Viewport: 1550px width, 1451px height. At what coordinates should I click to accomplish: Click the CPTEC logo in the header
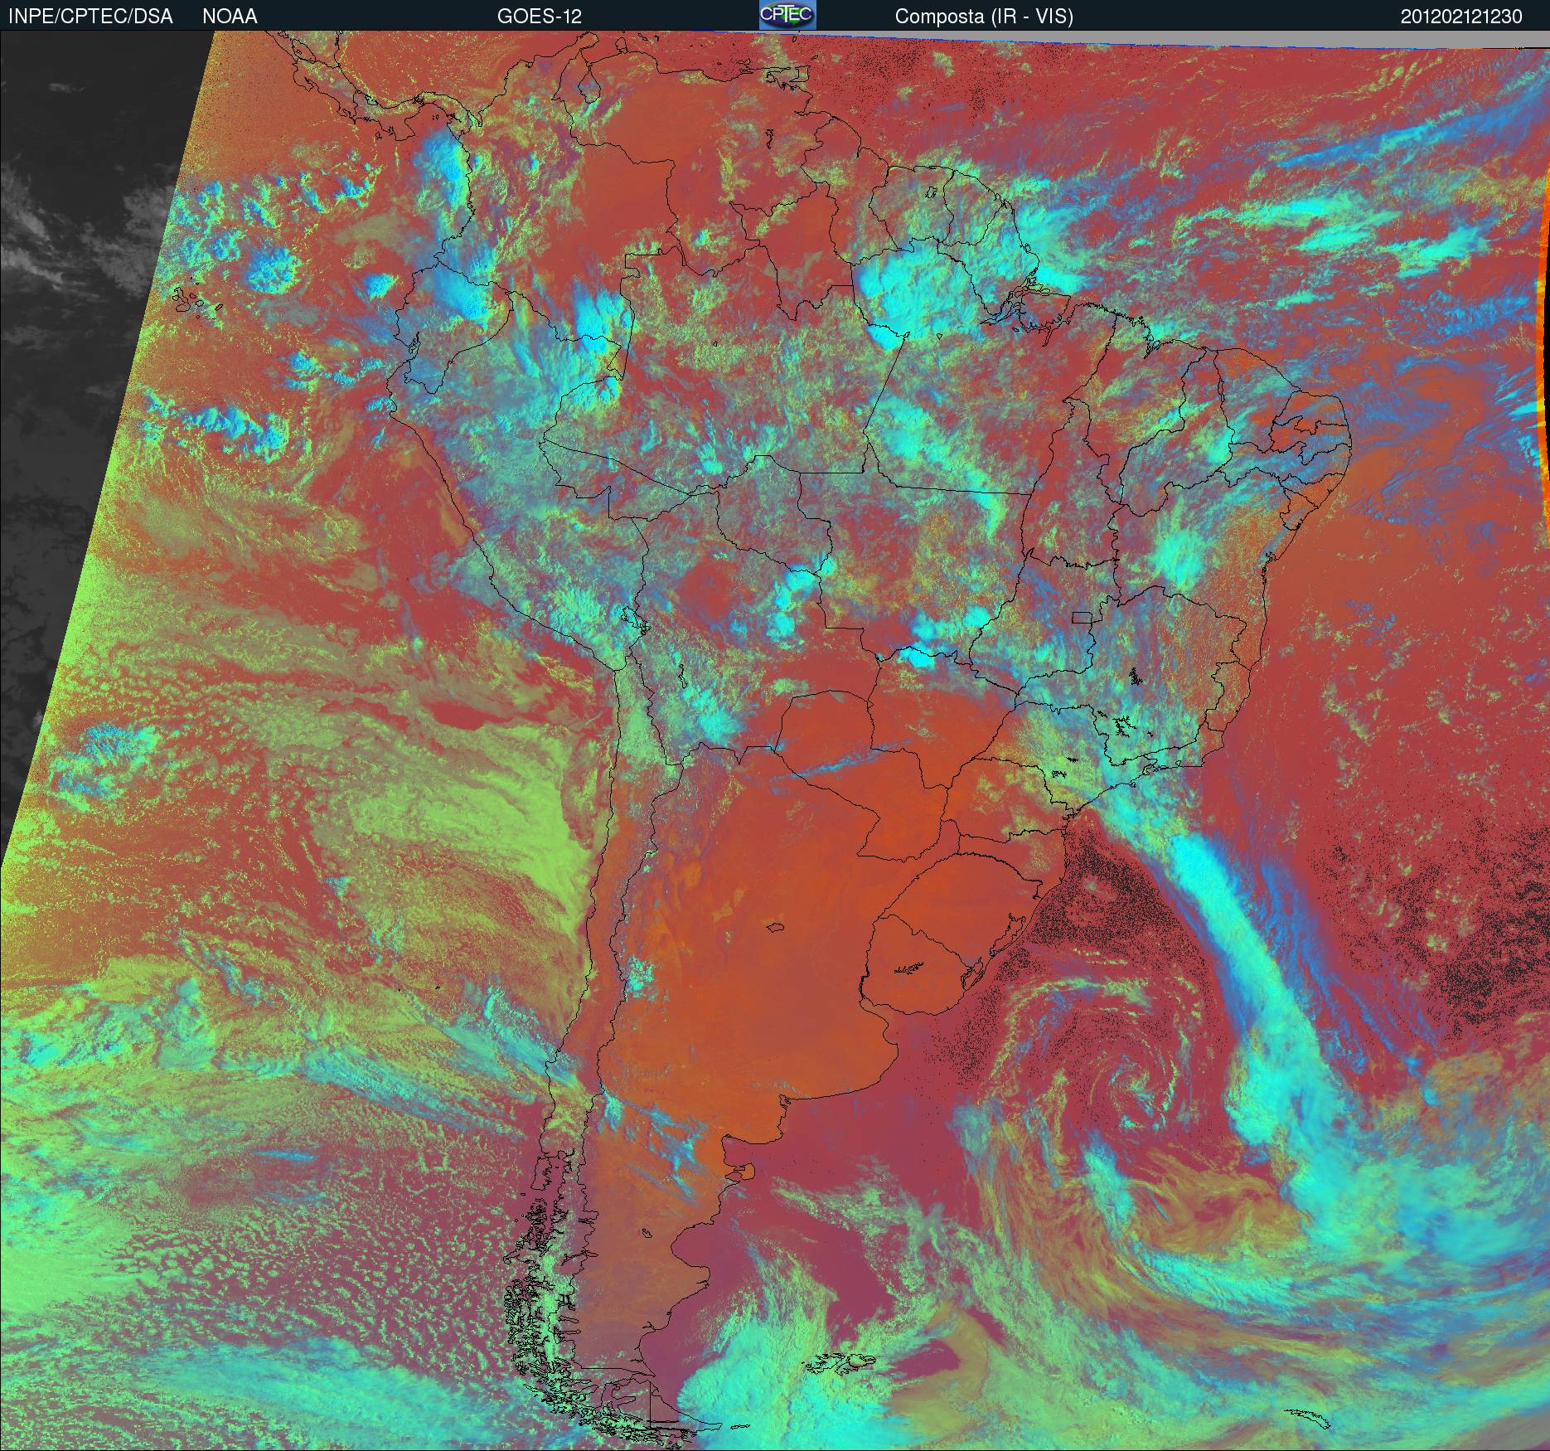[787, 15]
